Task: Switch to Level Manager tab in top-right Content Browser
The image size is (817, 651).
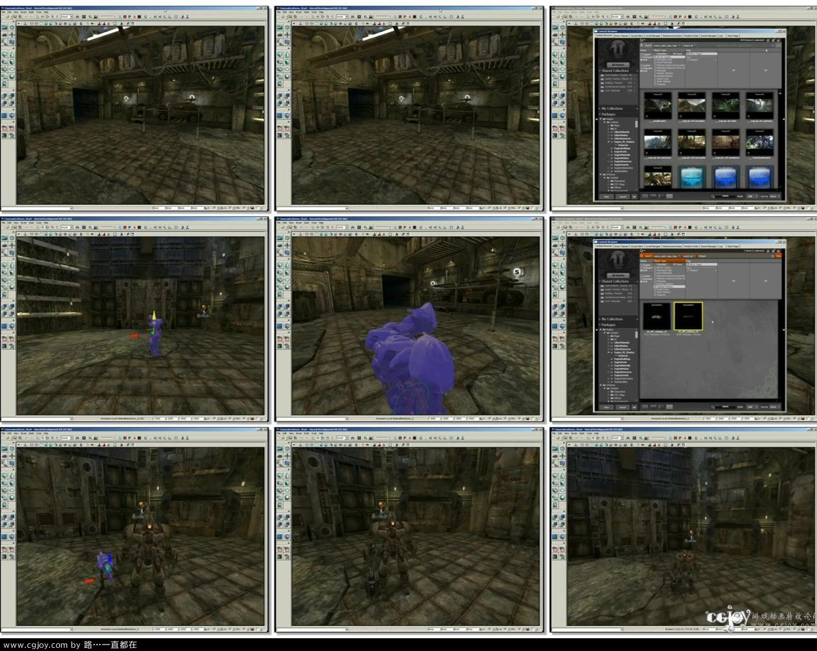Action: [653, 36]
